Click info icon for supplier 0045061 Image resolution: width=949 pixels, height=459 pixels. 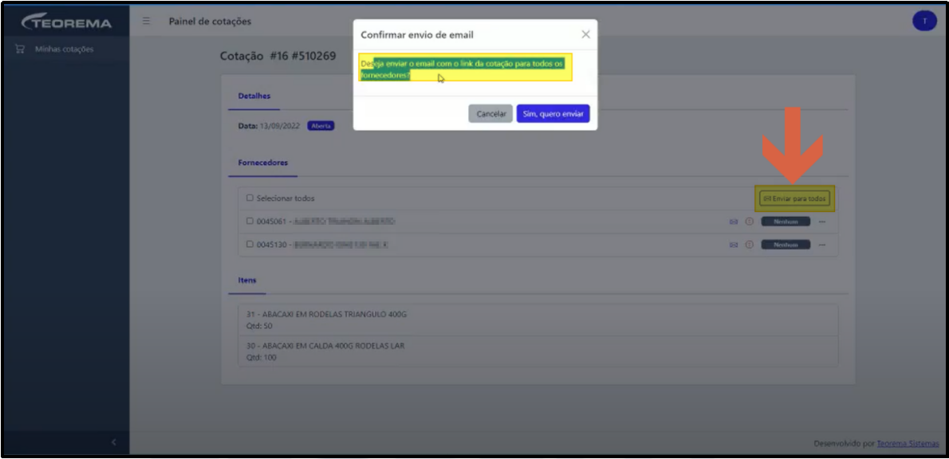pyautogui.click(x=750, y=222)
